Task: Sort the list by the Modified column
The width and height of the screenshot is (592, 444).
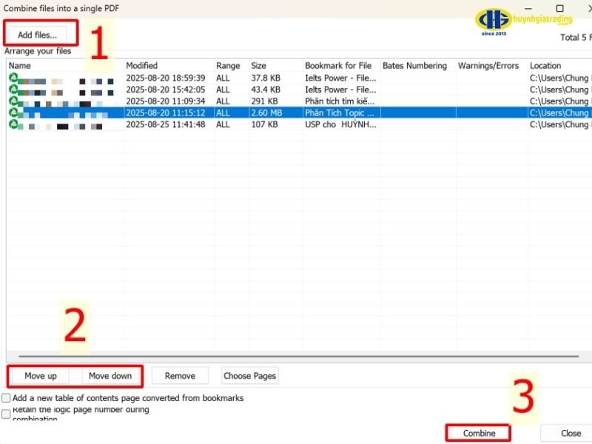Action: point(141,65)
